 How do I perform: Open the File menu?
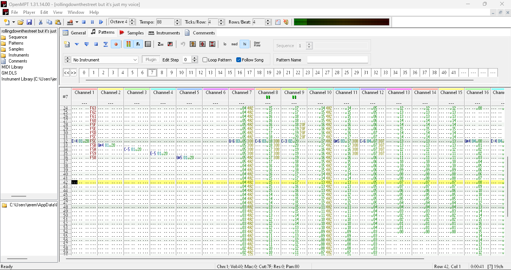[x=15, y=12]
